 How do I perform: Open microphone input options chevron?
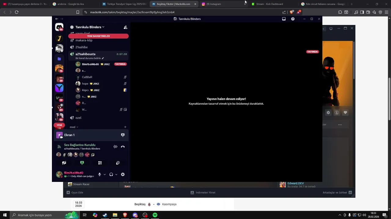pyautogui.click(x=104, y=175)
